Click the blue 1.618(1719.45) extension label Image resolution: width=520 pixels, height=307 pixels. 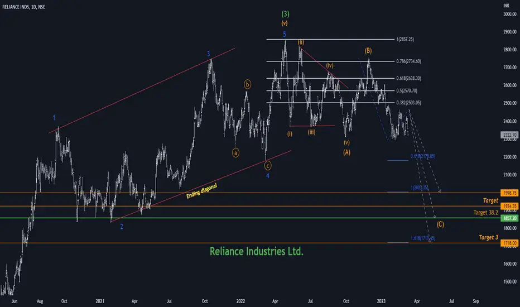coord(423,238)
